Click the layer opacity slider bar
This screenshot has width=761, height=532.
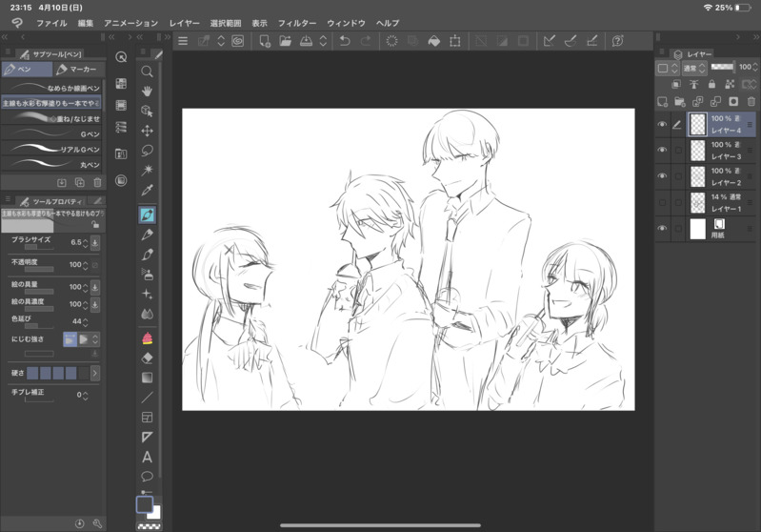[x=722, y=67]
